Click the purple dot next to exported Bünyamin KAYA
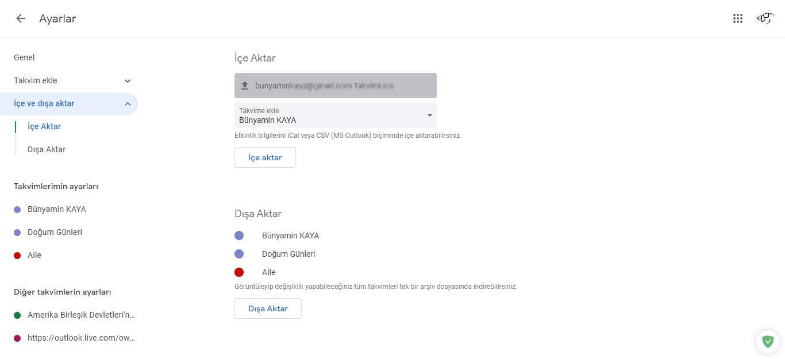Image resolution: width=785 pixels, height=359 pixels. click(239, 236)
